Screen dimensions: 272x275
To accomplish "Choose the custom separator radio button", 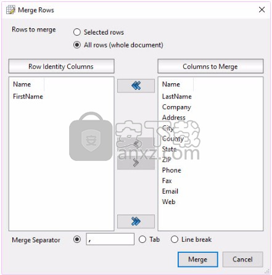I will pos(77,239).
